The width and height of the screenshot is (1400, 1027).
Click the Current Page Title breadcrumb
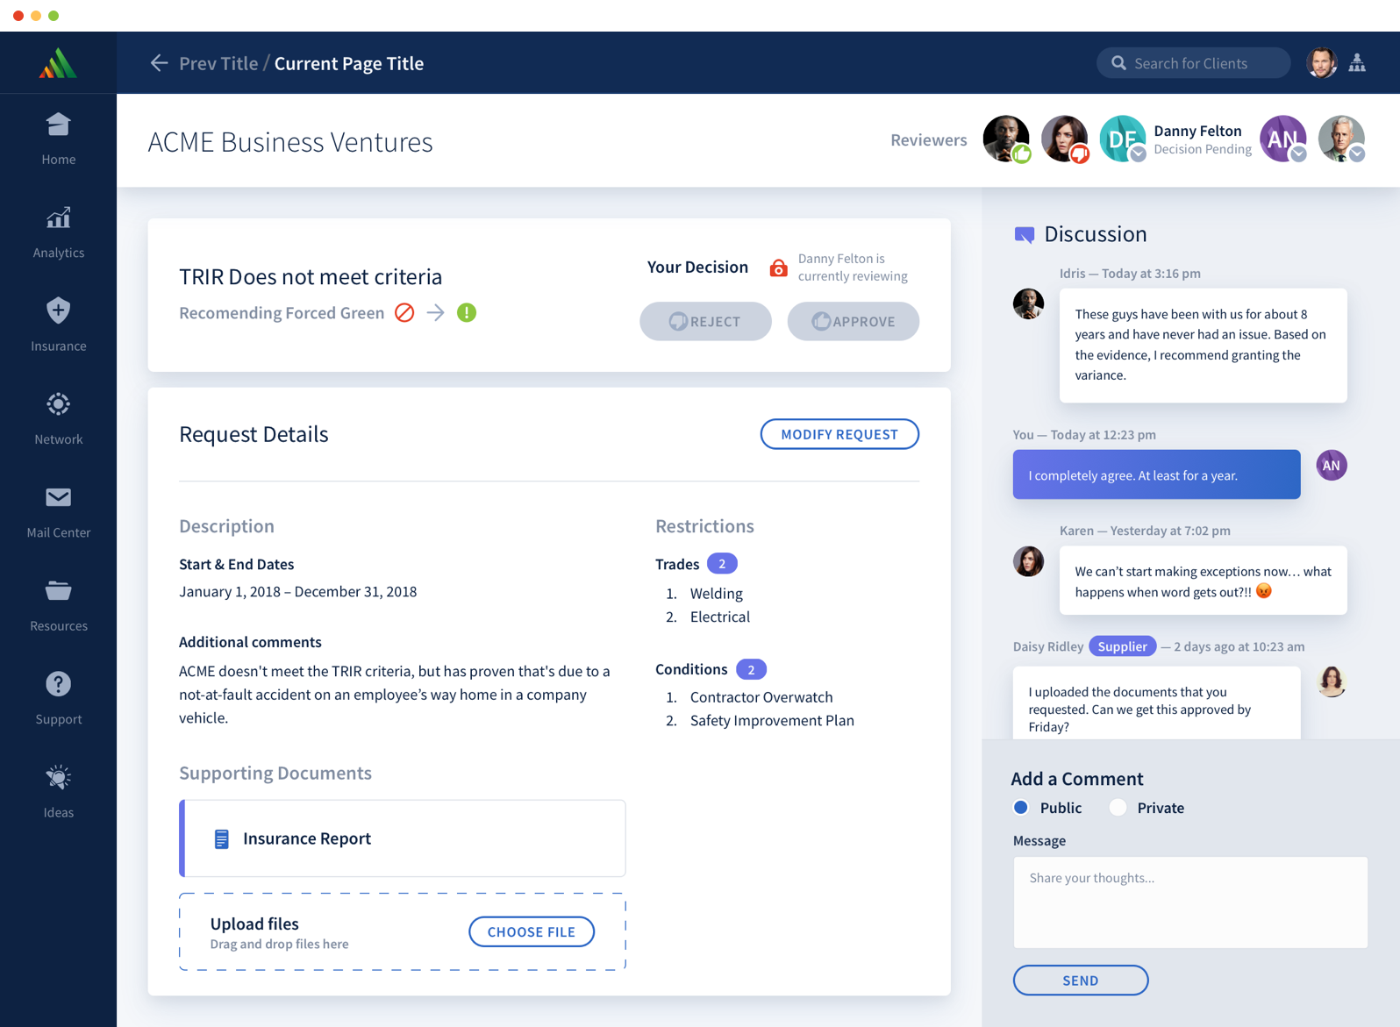349,63
